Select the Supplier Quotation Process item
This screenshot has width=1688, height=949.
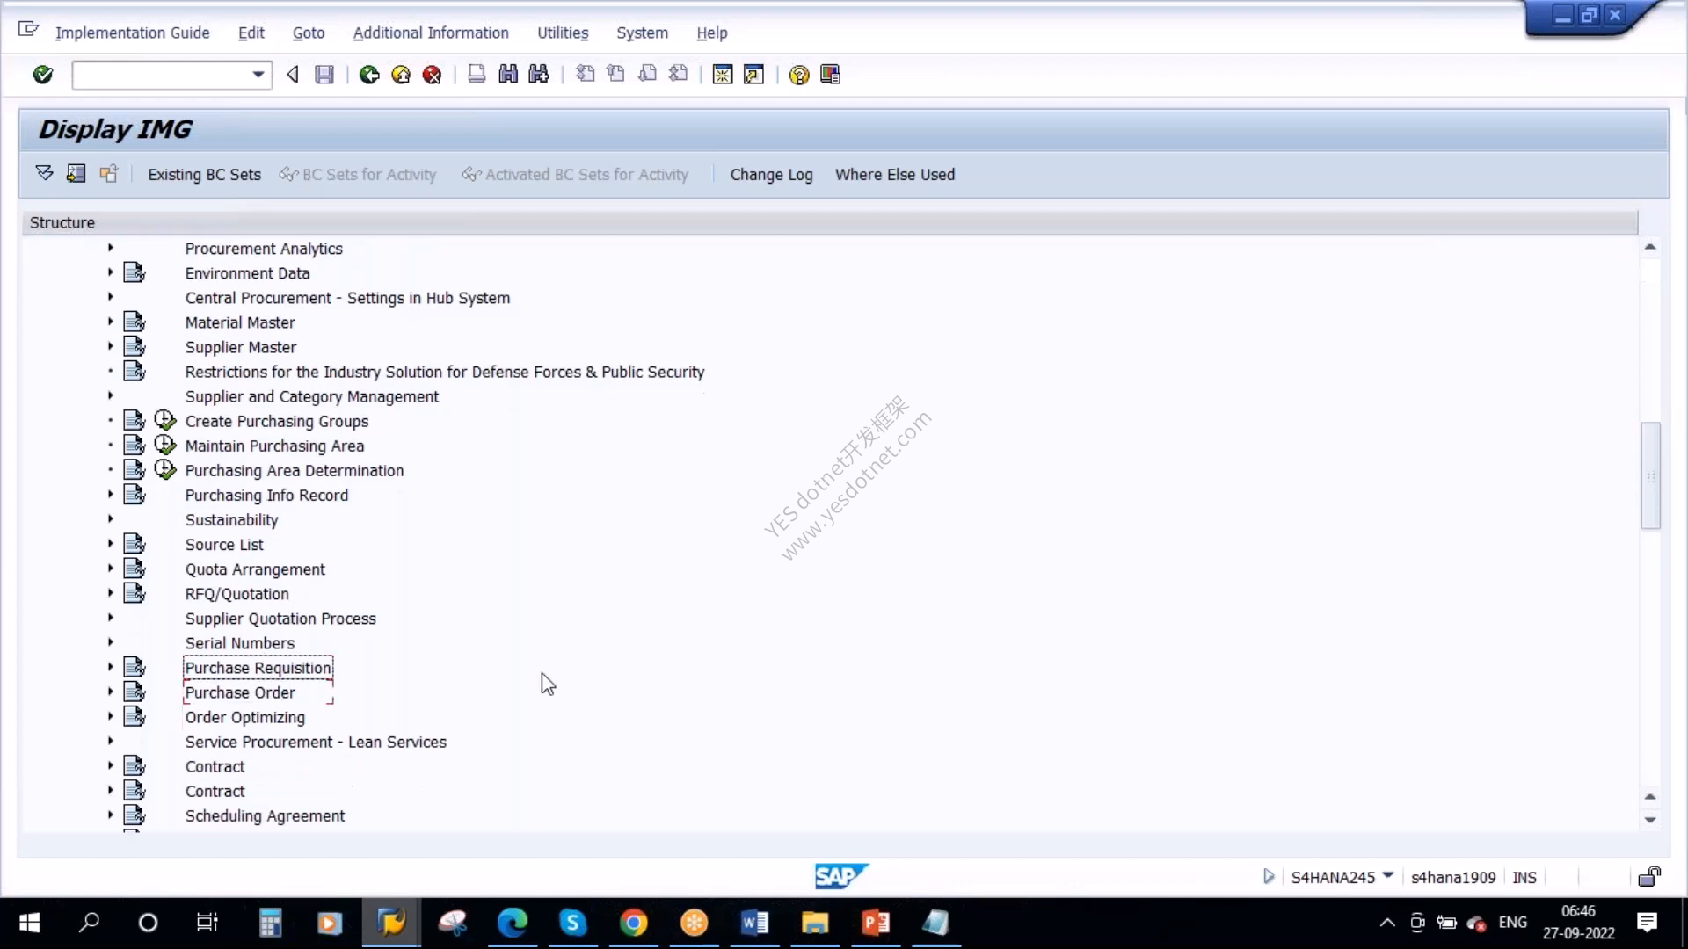(x=280, y=619)
